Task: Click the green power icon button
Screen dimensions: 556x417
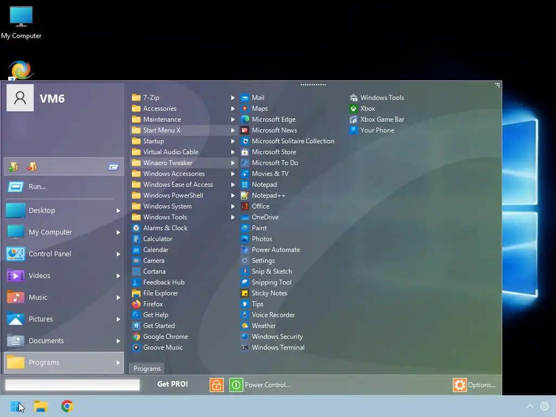Action: tap(236, 385)
